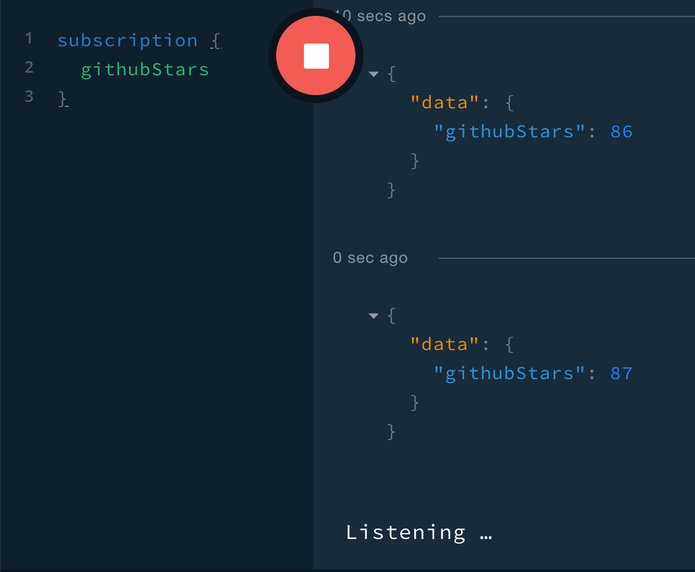Click line number 1 in editor gutter
Image resolution: width=695 pixels, height=572 pixels.
(x=29, y=38)
